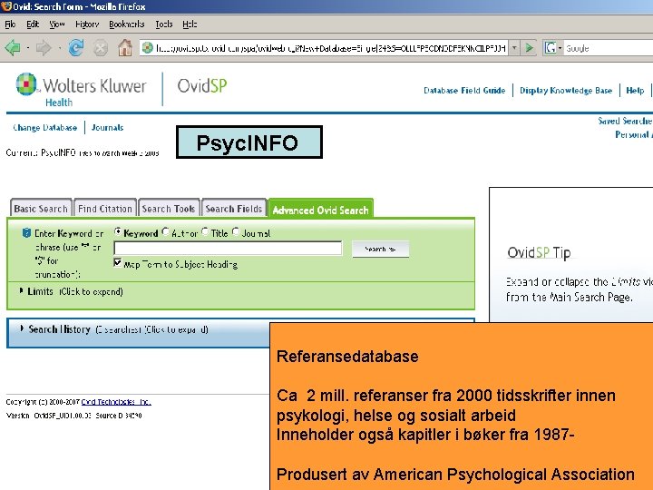
Task: Select the Author radio button
Action: click(166, 231)
